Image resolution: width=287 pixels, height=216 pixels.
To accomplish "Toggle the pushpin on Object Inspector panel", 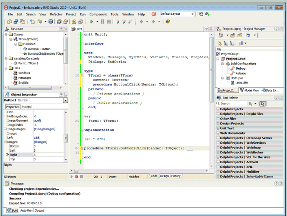I will pos(61,95).
